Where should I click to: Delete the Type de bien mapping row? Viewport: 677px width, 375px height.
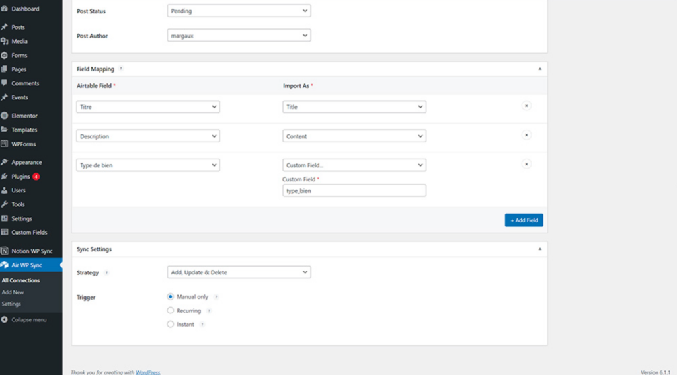click(526, 164)
